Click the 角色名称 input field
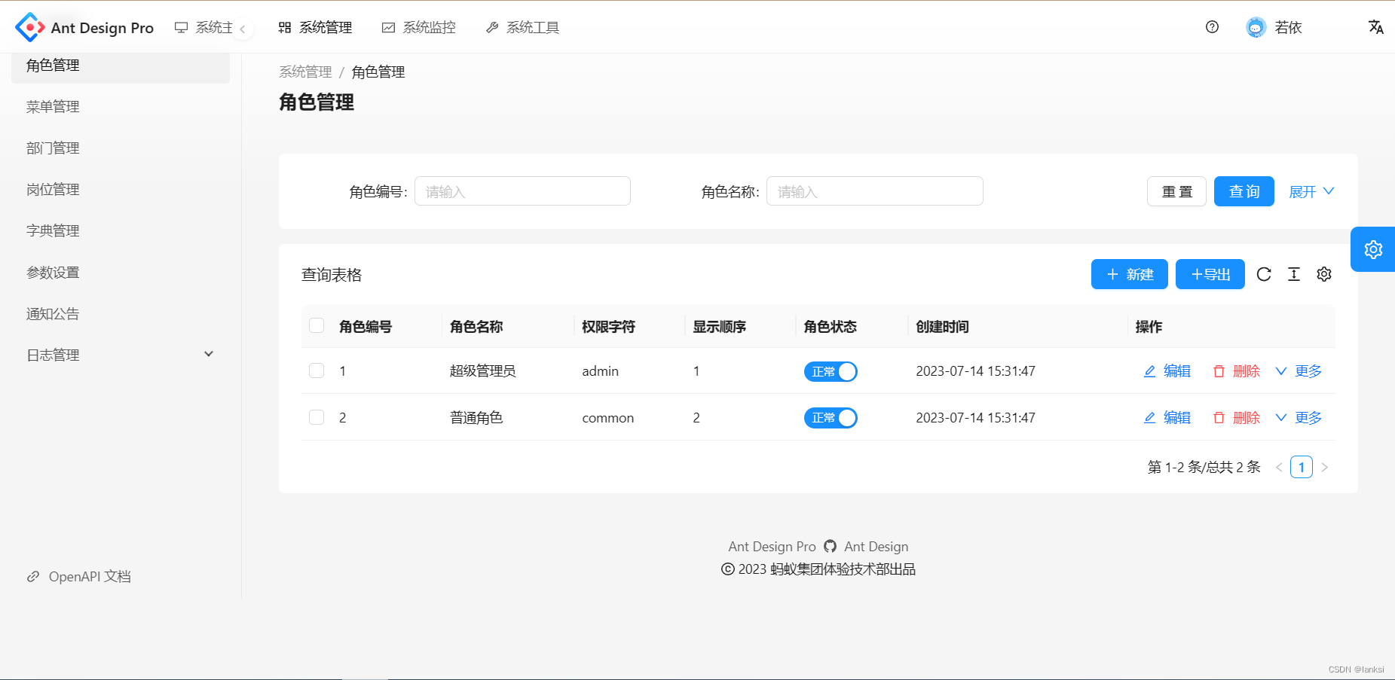 (x=874, y=191)
